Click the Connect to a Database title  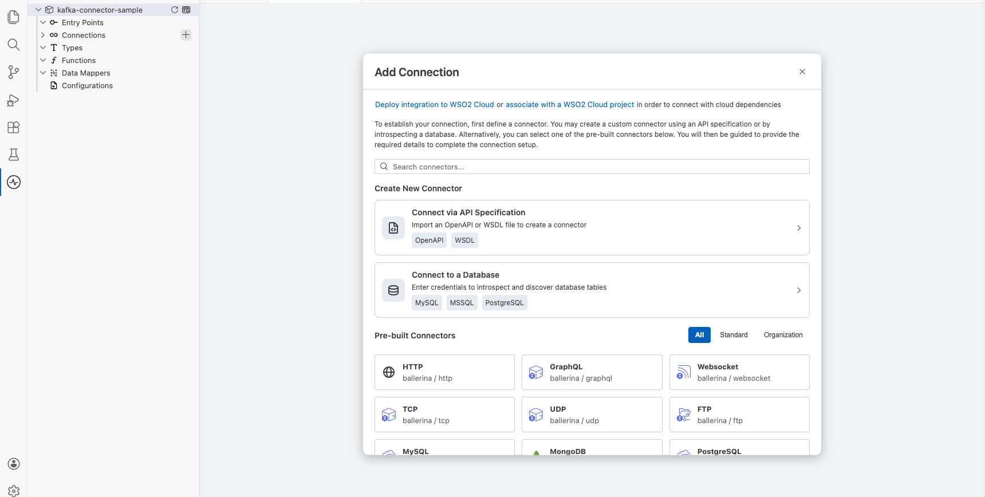click(455, 275)
